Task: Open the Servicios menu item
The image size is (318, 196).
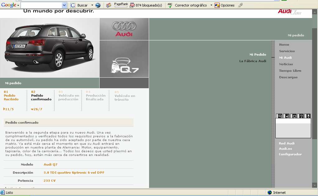Action: point(287,51)
